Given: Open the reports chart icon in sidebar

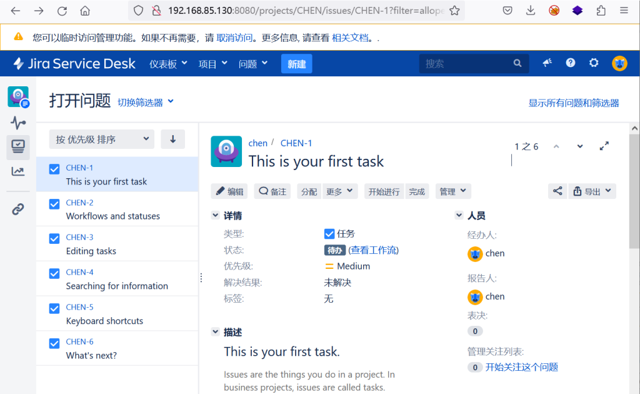Looking at the screenshot, I should (18, 171).
